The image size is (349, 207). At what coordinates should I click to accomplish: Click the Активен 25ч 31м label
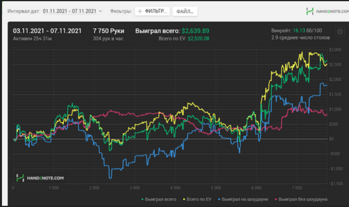(32, 39)
